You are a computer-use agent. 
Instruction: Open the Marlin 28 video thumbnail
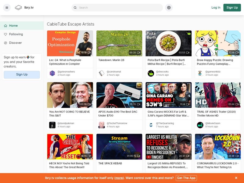[x=119, y=43]
